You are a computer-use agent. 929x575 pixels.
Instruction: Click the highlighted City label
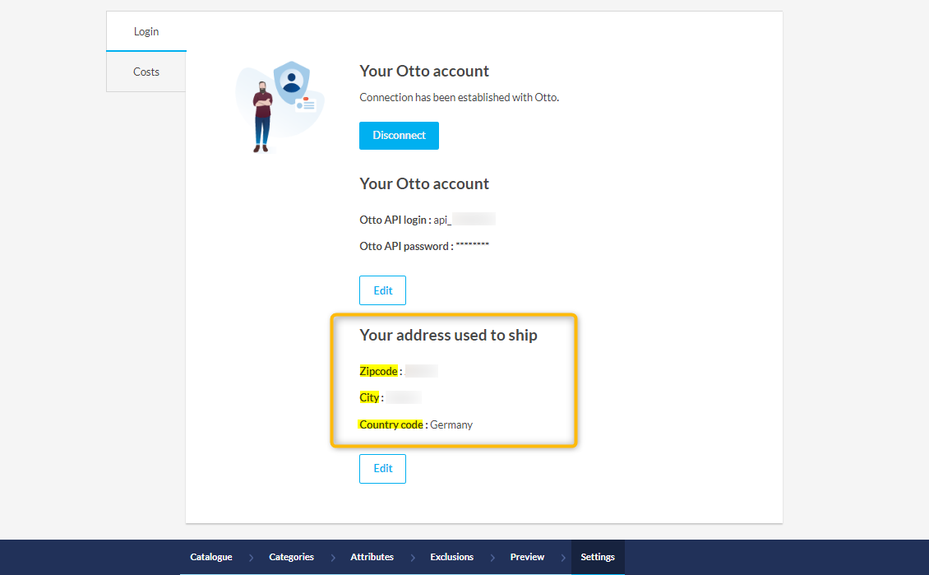369,397
